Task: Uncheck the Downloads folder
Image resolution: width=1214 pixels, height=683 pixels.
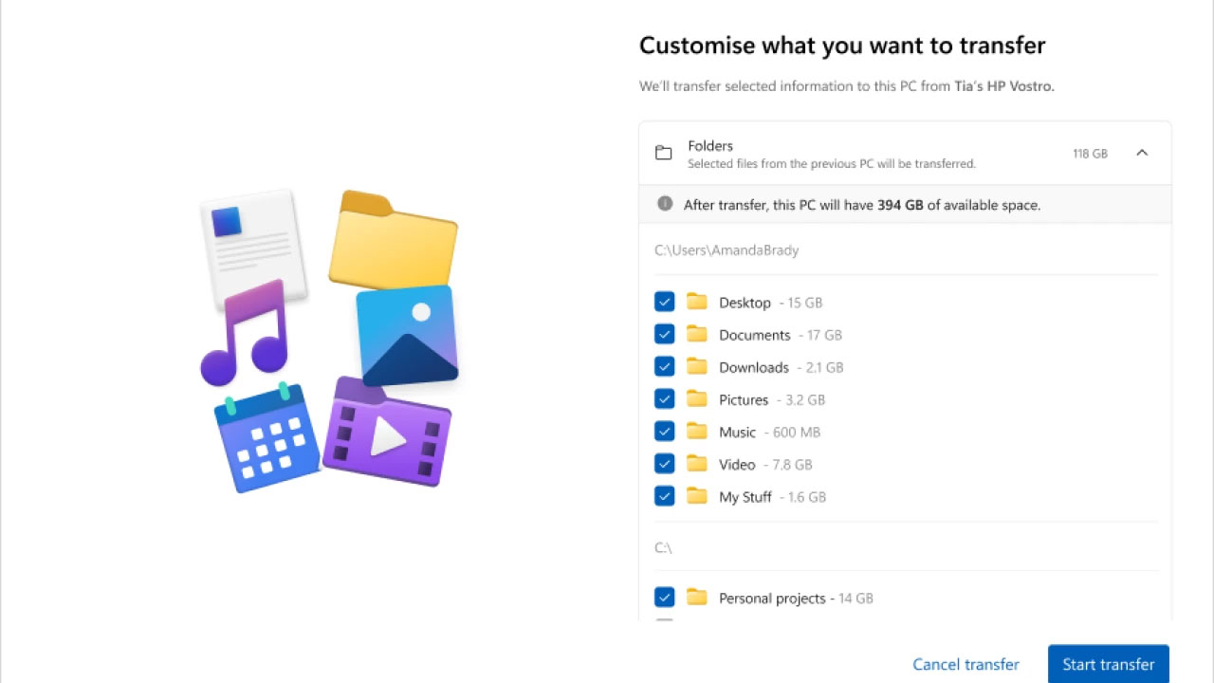Action: [664, 366]
